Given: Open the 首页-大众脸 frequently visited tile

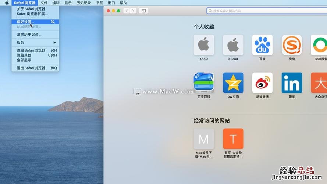Looking at the screenshot, I should pos(233,139).
